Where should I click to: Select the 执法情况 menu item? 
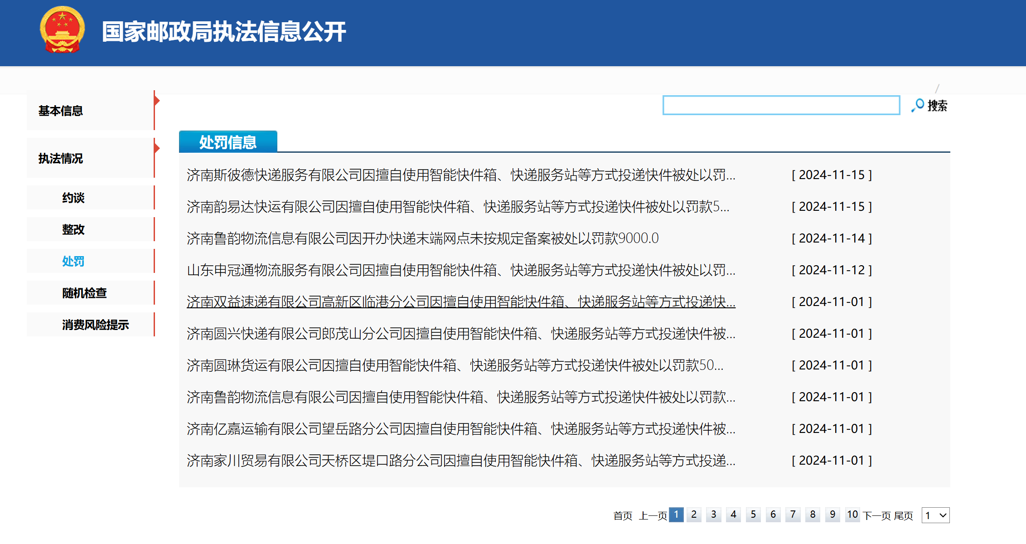point(61,159)
